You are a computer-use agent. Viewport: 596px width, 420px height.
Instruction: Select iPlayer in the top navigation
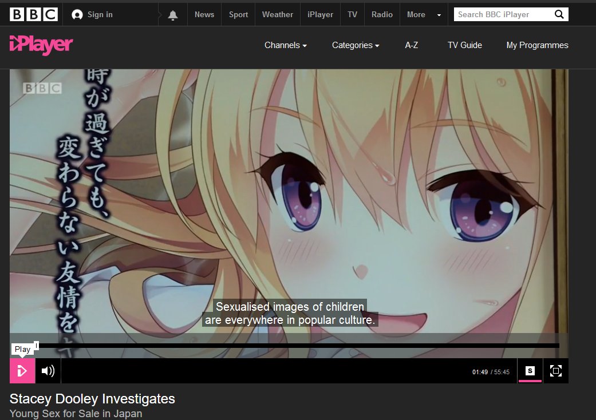pos(320,14)
